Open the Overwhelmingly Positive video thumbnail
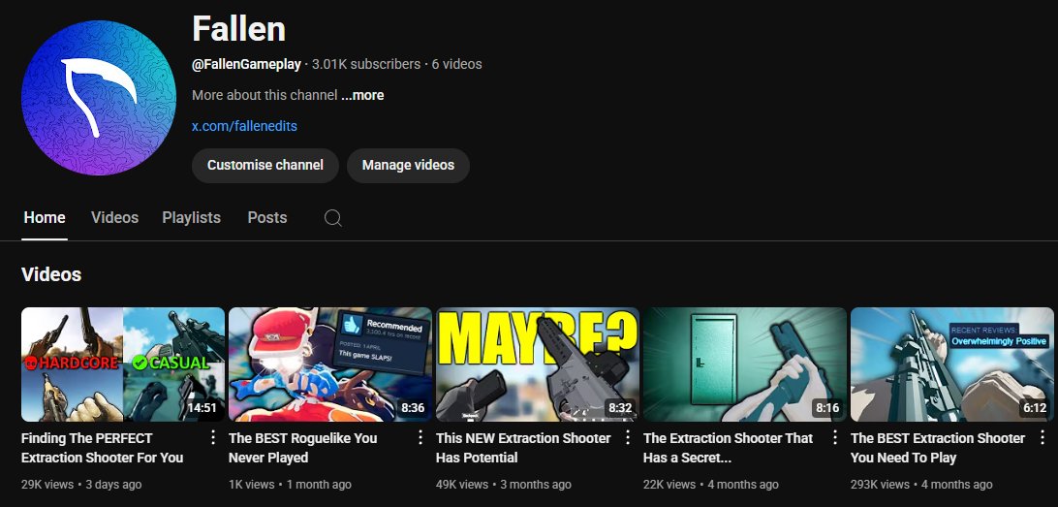Image resolution: width=1058 pixels, height=507 pixels. [x=951, y=364]
